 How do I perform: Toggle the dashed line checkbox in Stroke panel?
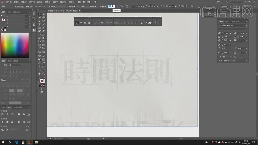tap(2, 80)
